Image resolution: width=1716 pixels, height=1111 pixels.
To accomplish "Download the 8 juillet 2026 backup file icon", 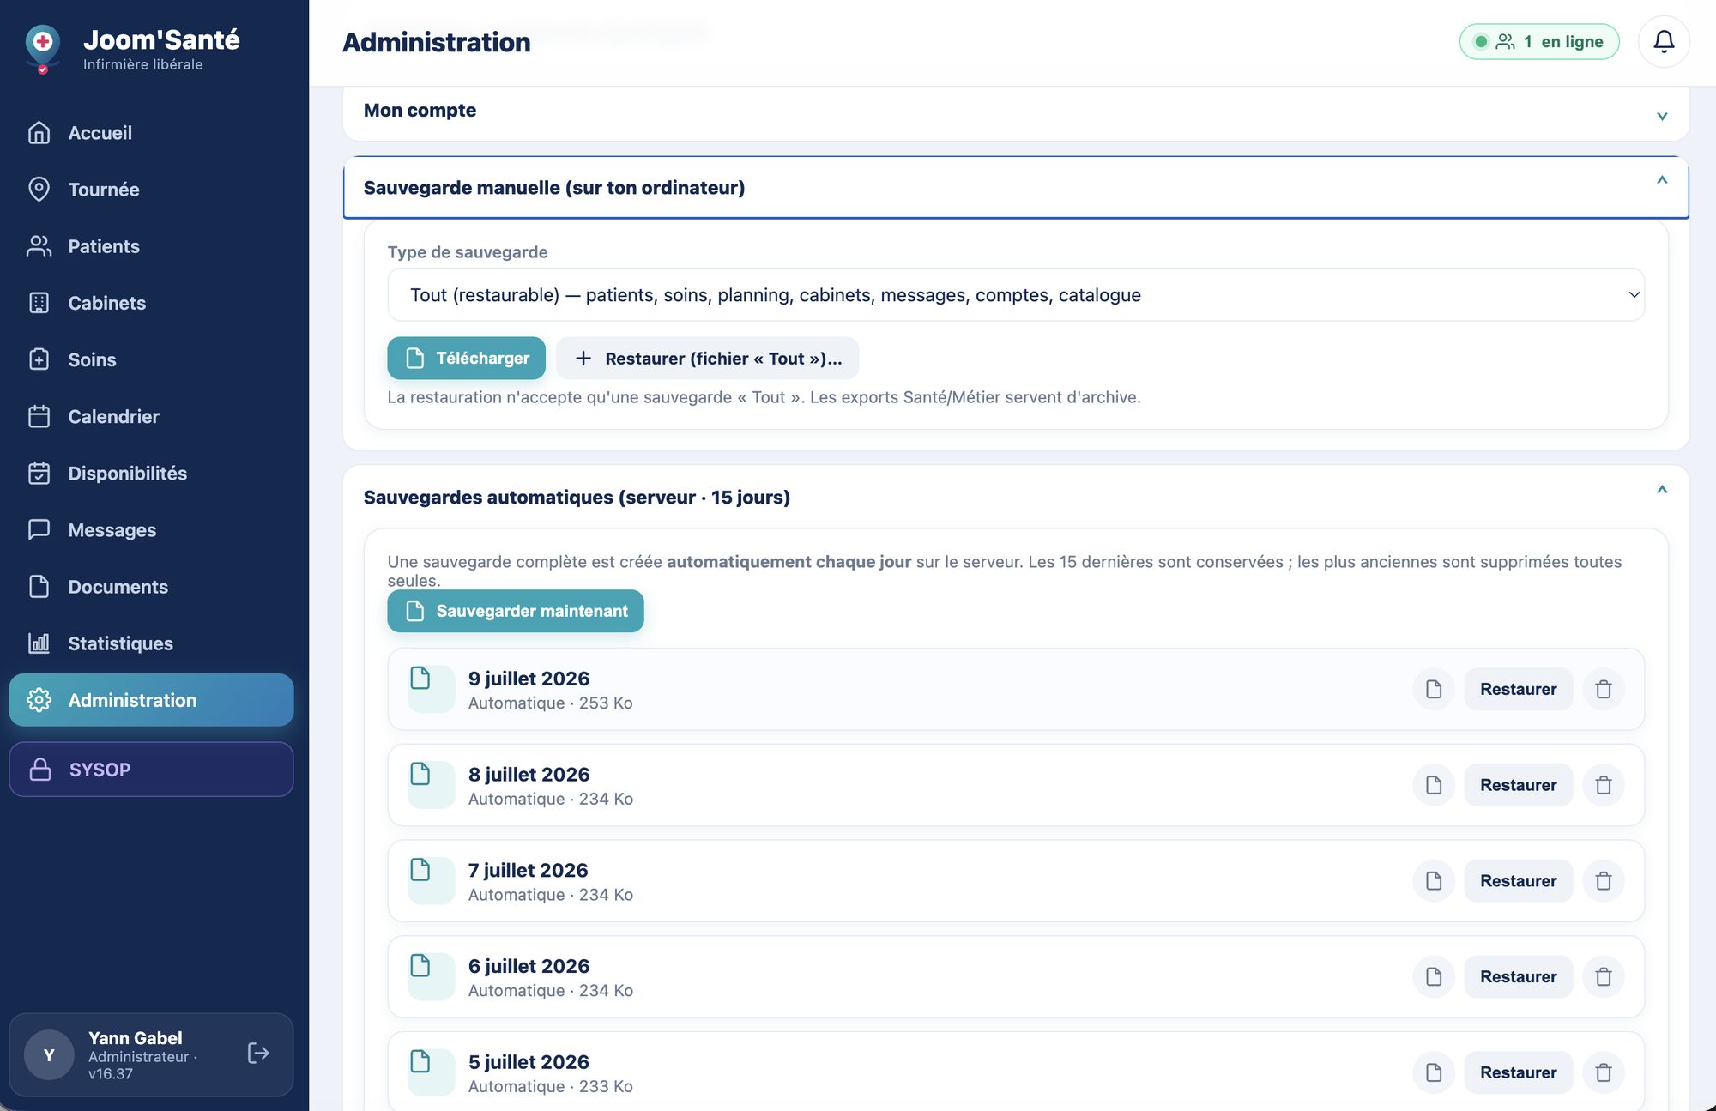I will point(1434,785).
